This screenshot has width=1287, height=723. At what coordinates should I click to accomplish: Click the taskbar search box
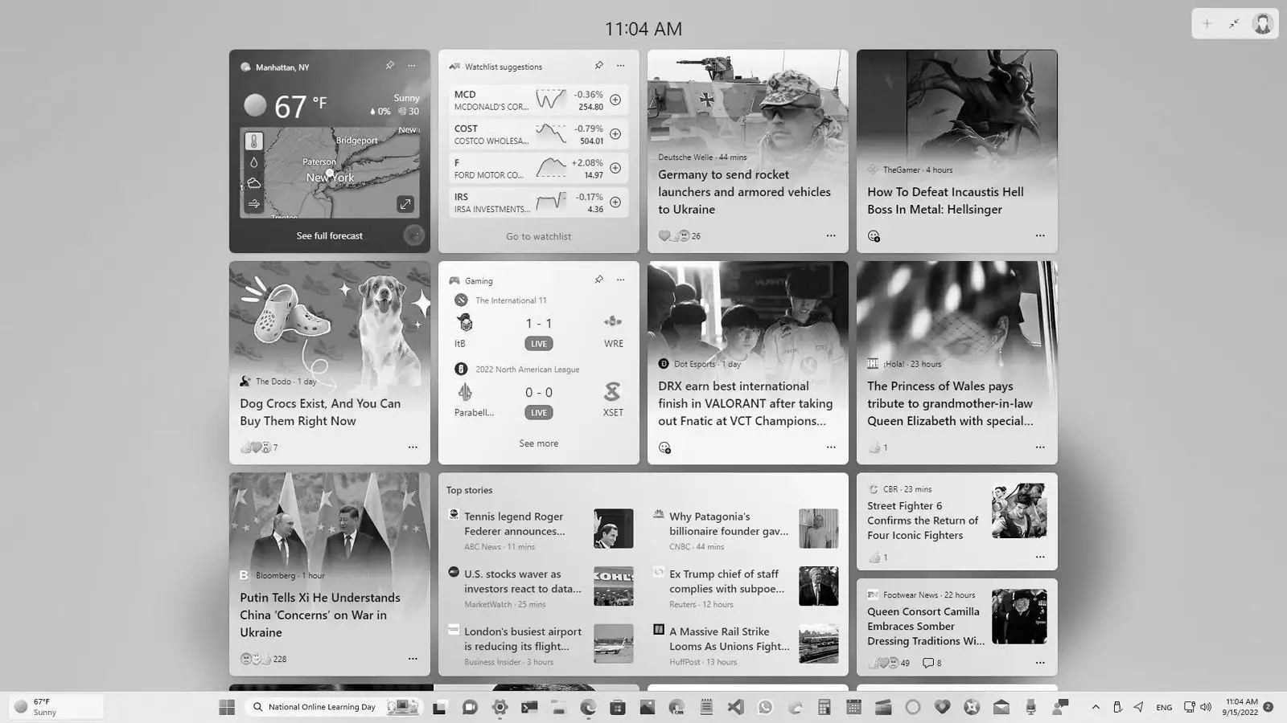334,707
